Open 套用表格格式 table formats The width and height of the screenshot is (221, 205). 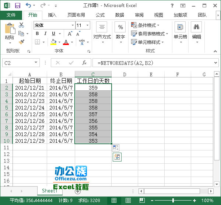coord(150,34)
